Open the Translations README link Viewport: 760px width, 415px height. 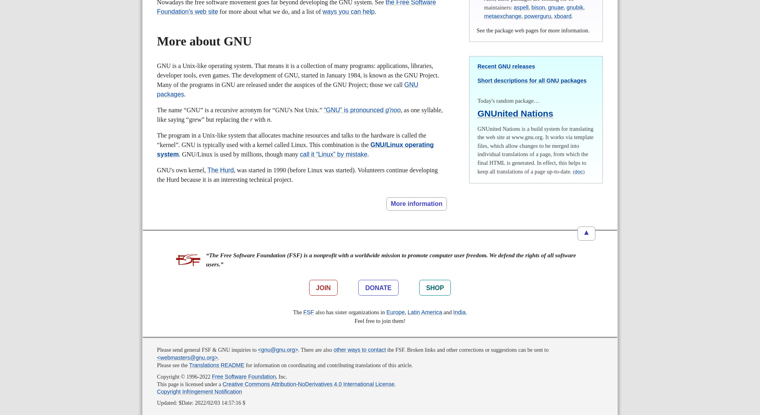click(217, 365)
